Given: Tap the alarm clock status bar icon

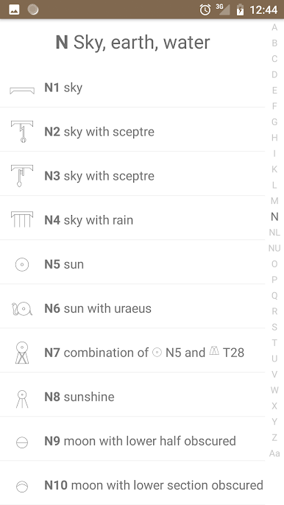Looking at the screenshot, I should coord(205,10).
